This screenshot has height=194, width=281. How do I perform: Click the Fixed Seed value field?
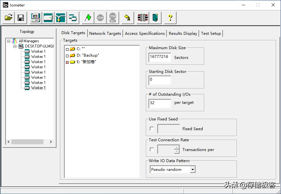pyautogui.click(x=168, y=129)
